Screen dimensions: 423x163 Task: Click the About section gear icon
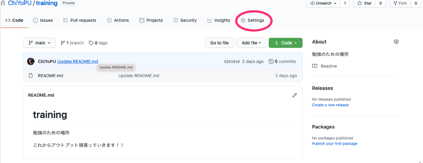(x=396, y=42)
